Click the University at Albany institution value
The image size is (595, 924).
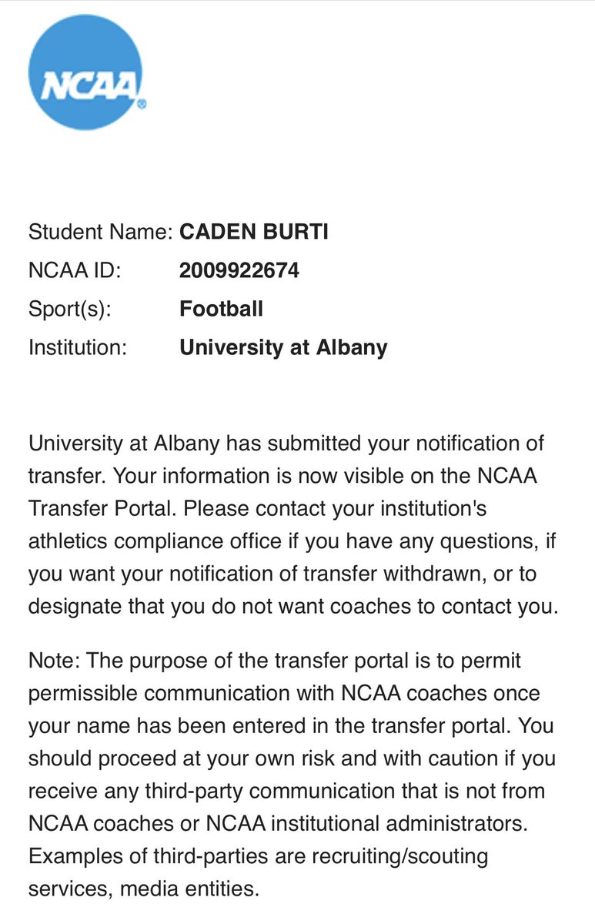pyautogui.click(x=283, y=348)
